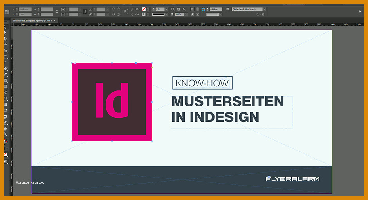The width and height of the screenshot is (368, 200).
Task: Click the corner size 4,233 mm field
Action: (216, 9)
